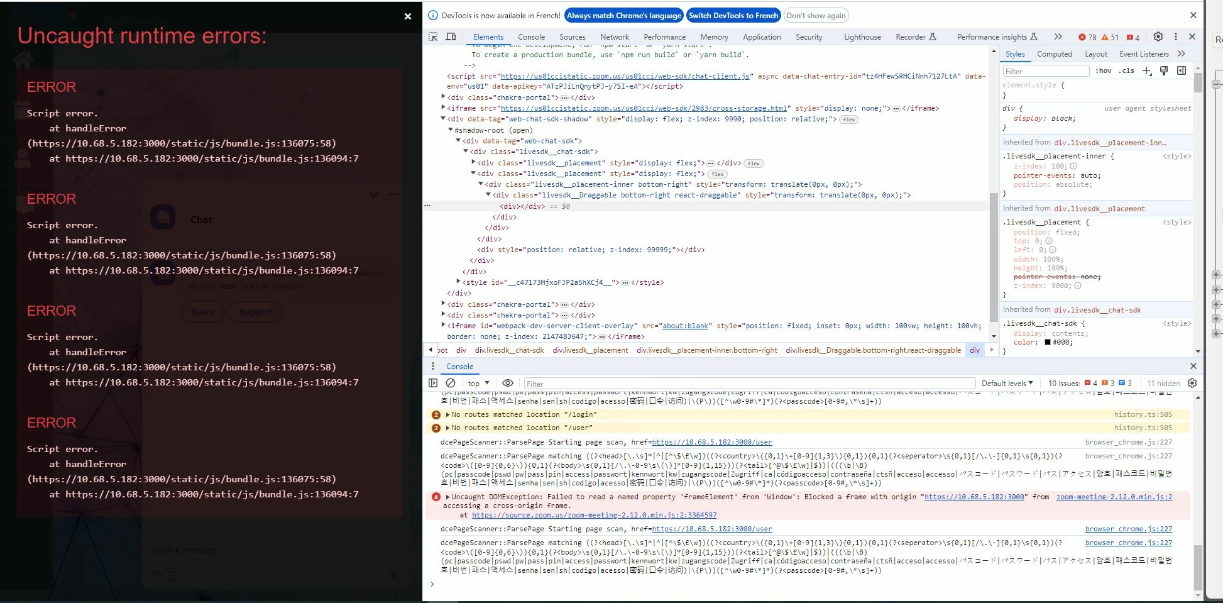Toggle rendering emulations paintbrush icon in Styles
The width and height of the screenshot is (1223, 603).
pyautogui.click(x=1164, y=70)
